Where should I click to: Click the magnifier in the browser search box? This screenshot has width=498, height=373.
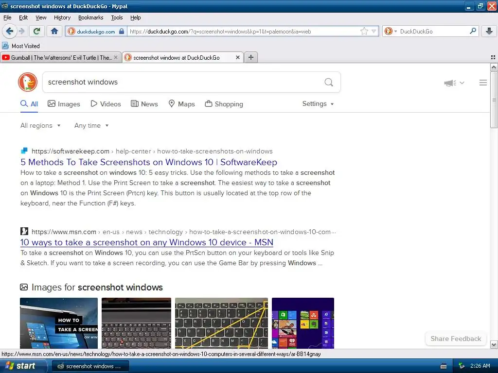(x=473, y=31)
